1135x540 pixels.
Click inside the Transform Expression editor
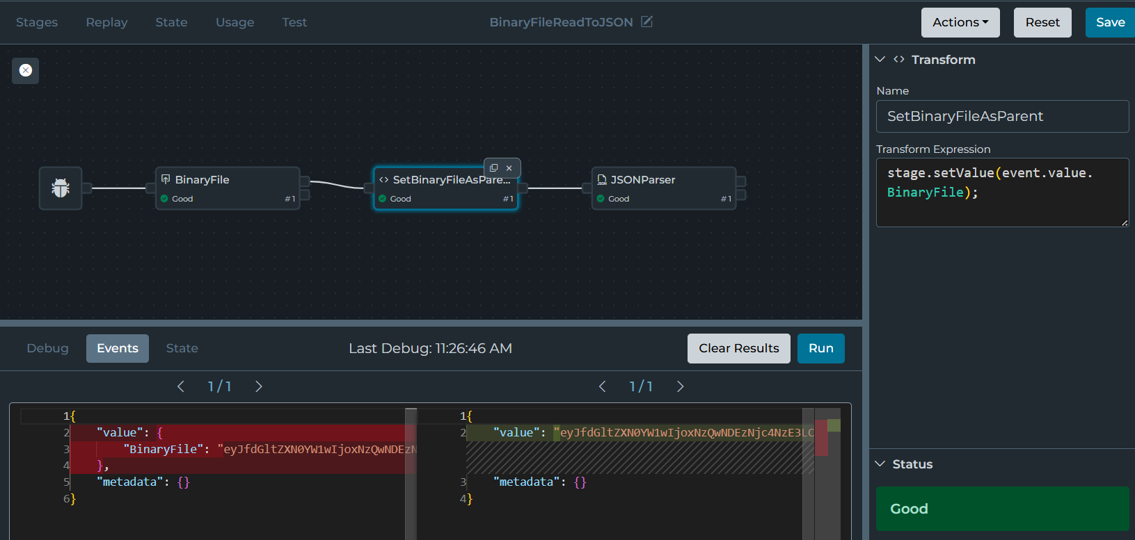point(1002,193)
